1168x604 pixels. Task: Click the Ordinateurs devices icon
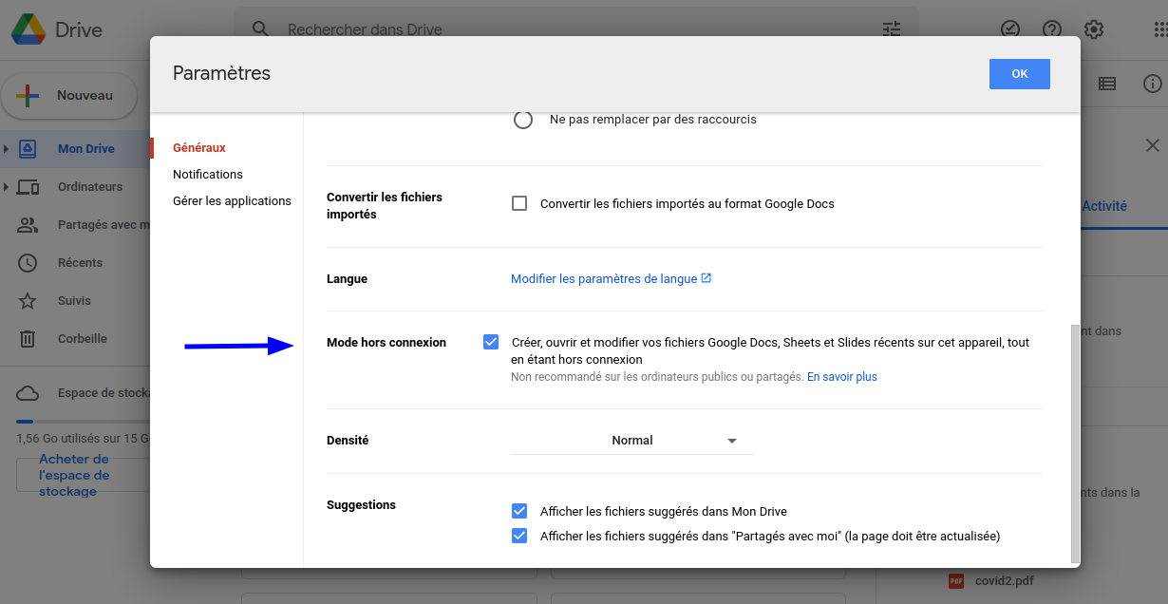pos(28,187)
